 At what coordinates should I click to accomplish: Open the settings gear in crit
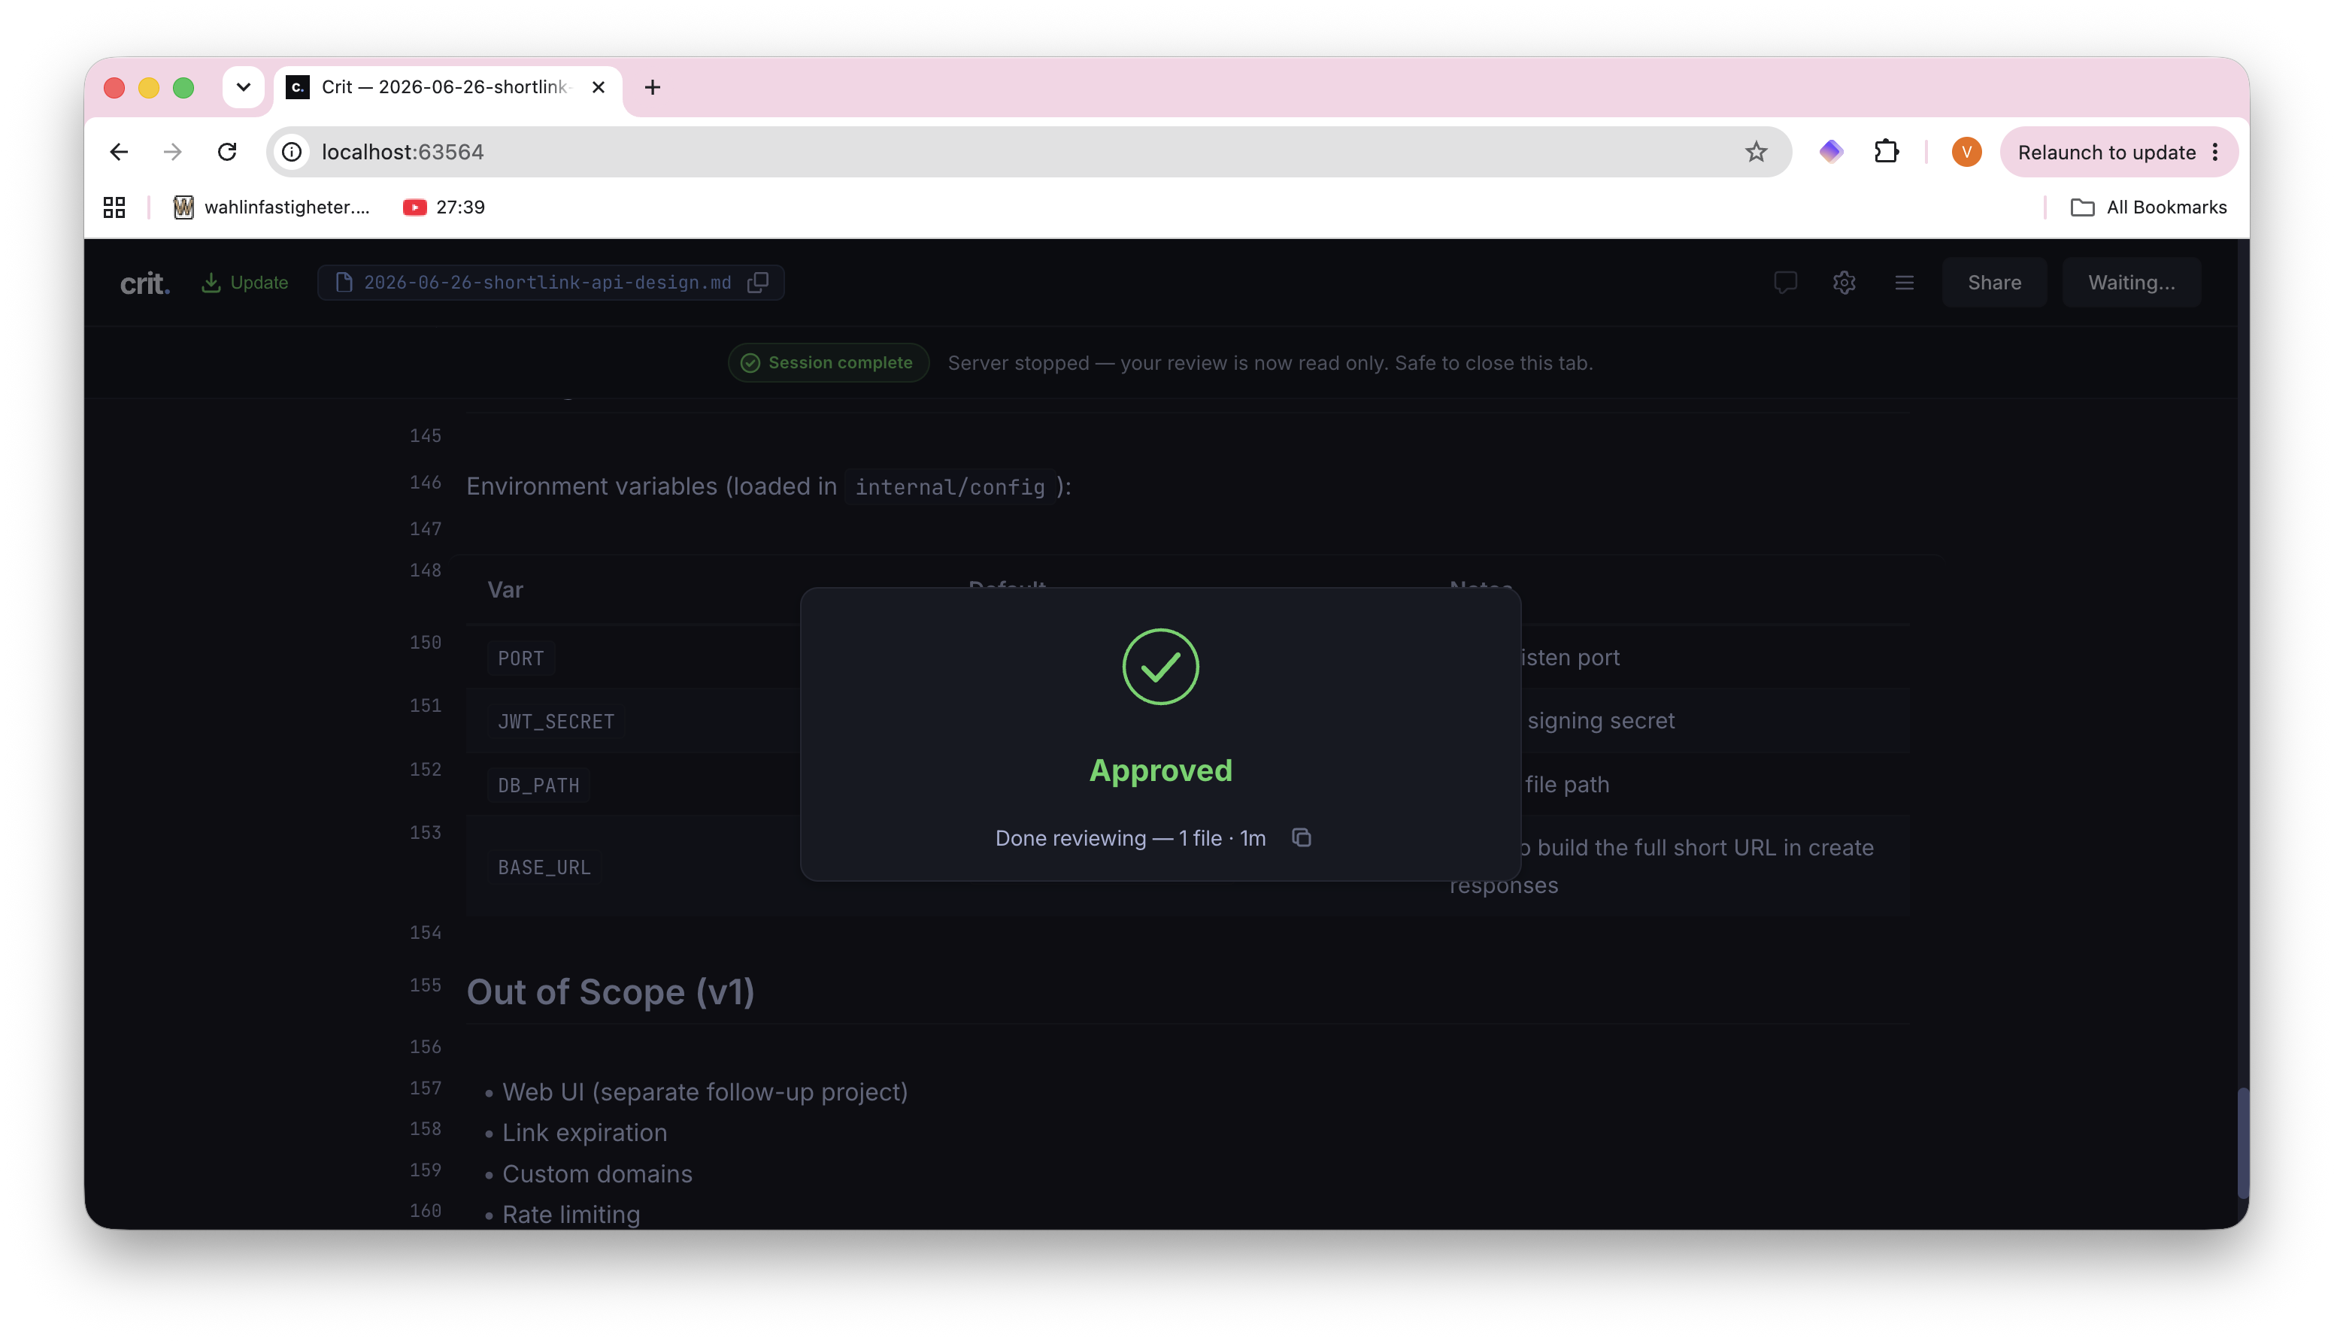coord(1844,283)
